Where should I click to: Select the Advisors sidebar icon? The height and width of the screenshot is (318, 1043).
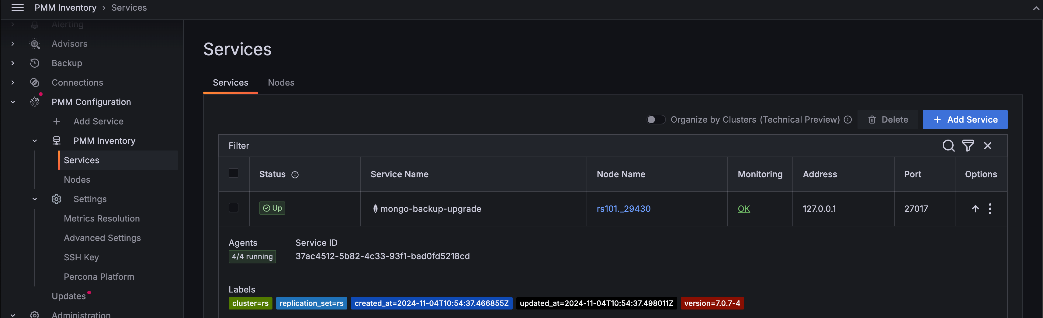point(35,44)
